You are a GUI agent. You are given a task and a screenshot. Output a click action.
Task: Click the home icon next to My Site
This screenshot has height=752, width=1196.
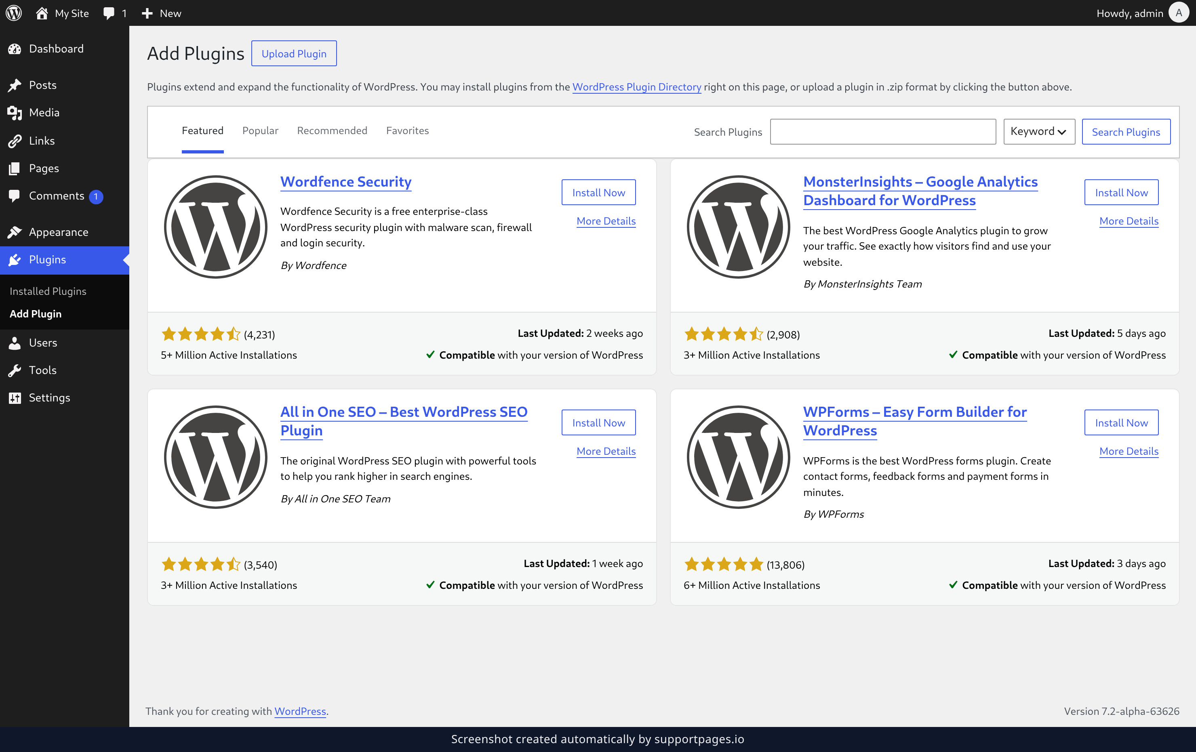click(x=42, y=13)
